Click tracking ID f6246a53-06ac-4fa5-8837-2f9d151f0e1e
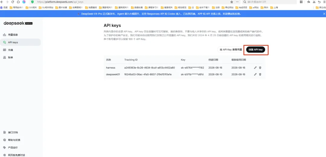 pyautogui.click(x=148, y=74)
